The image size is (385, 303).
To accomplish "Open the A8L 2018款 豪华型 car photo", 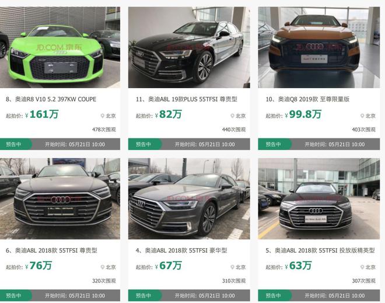I will [189, 198].
